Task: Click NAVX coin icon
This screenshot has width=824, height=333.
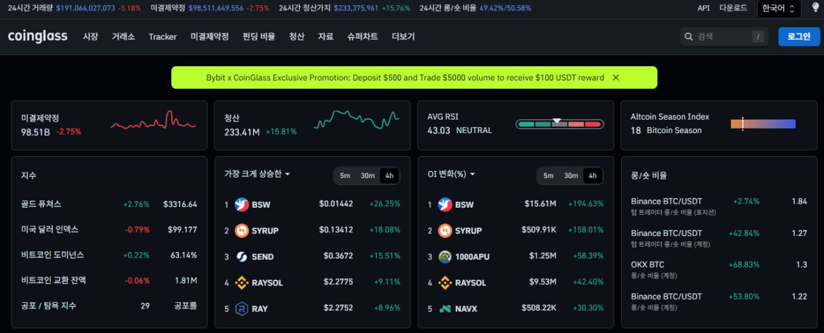Action: [445, 309]
